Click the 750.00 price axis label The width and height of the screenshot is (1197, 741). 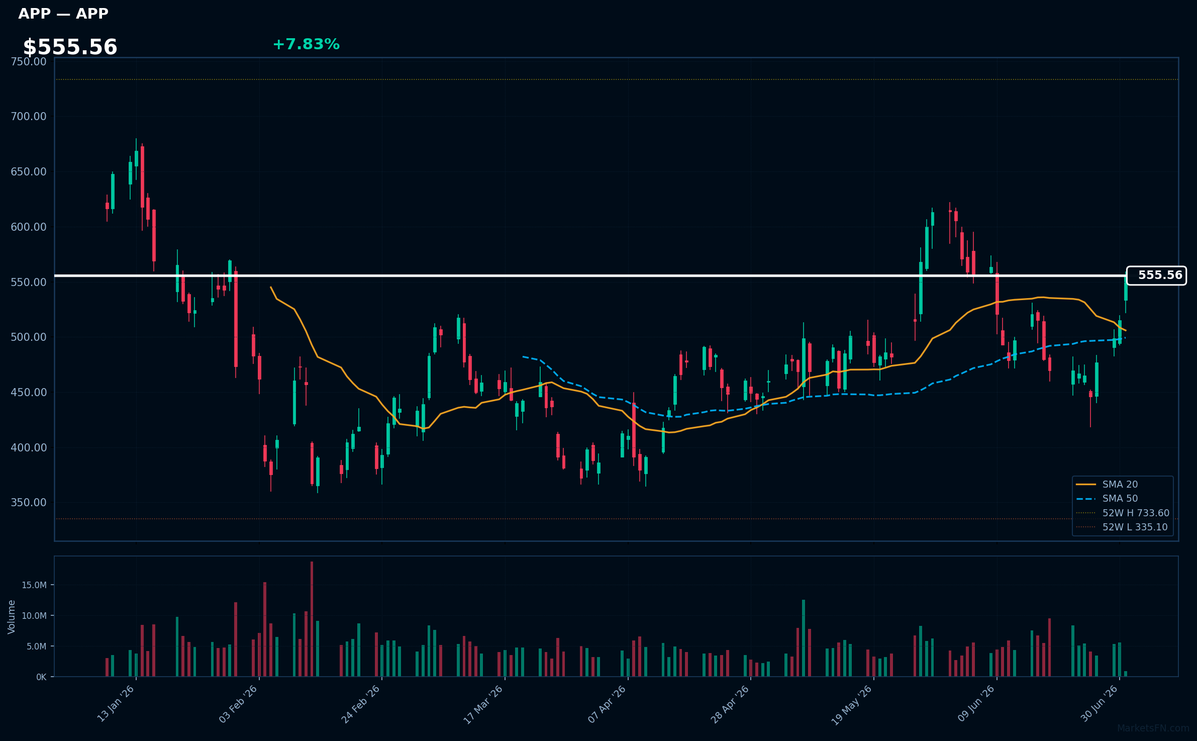pos(28,62)
